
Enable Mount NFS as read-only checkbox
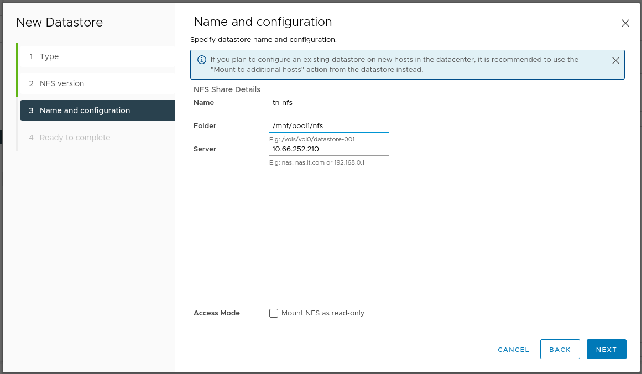[x=274, y=313]
